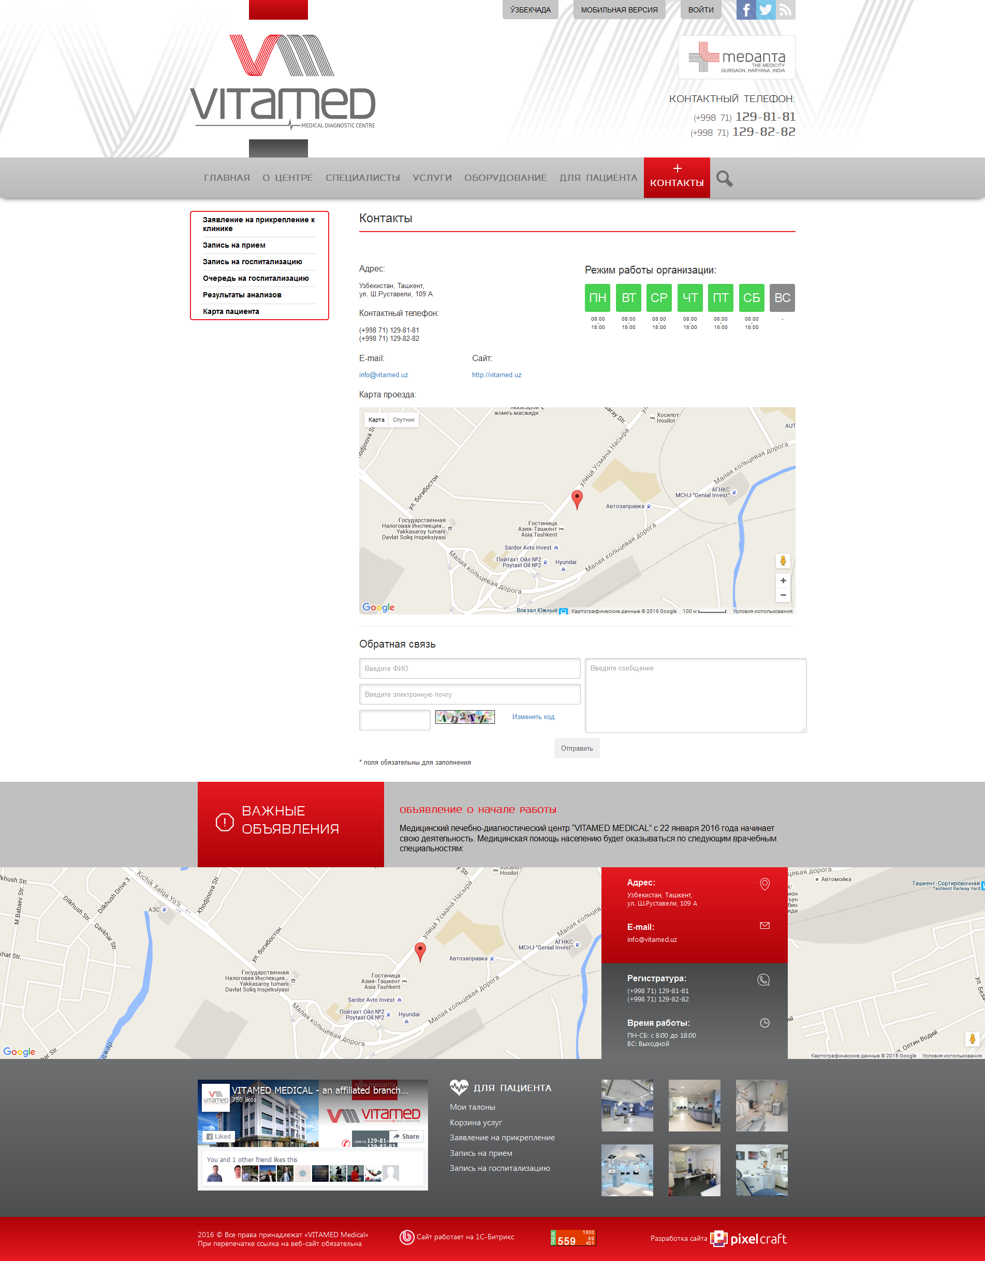
Task: Click the Share button in Facebook widget
Action: tap(406, 1136)
